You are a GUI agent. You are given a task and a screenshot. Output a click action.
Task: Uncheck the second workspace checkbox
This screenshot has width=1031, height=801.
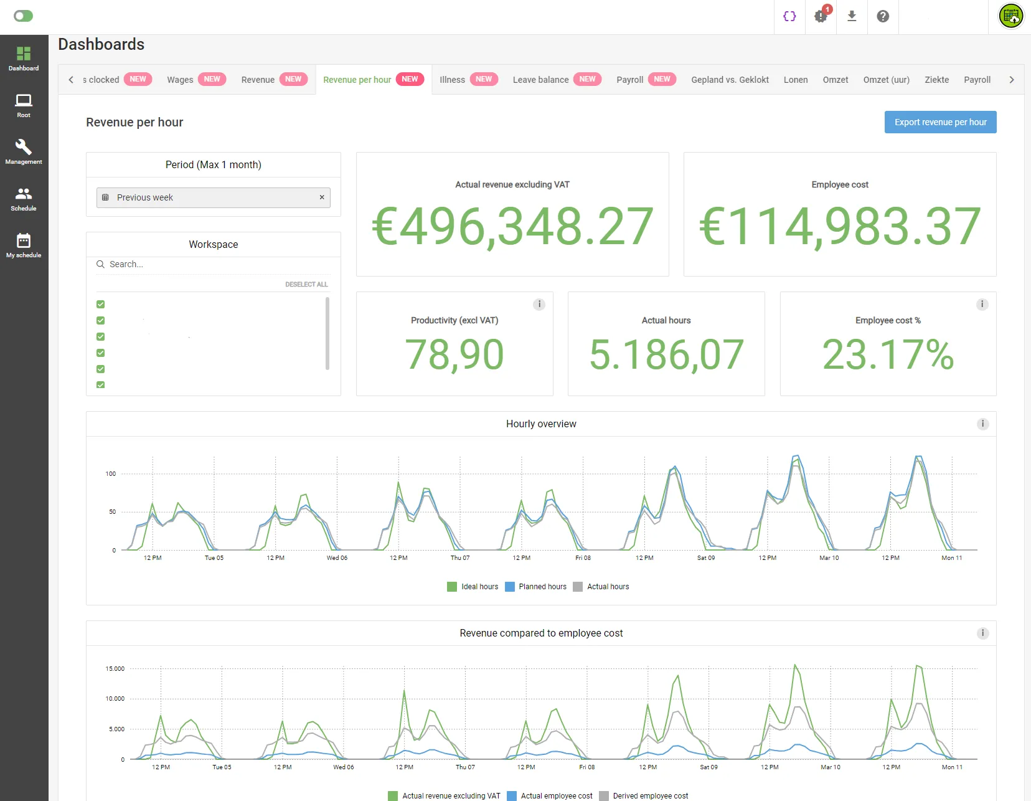(101, 321)
